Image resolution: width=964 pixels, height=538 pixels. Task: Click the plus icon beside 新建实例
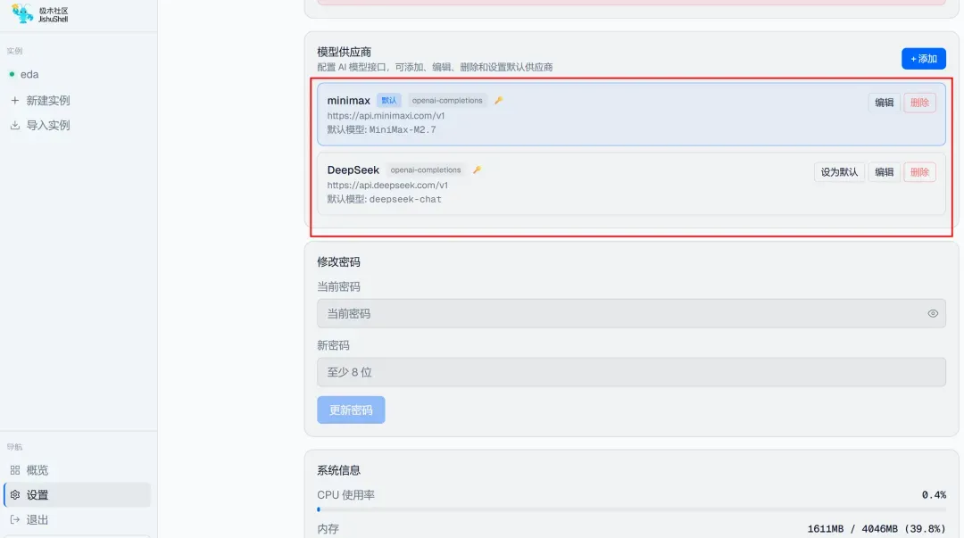pos(15,100)
